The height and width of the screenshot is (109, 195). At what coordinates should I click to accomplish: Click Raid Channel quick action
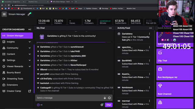[x=175, y=90]
